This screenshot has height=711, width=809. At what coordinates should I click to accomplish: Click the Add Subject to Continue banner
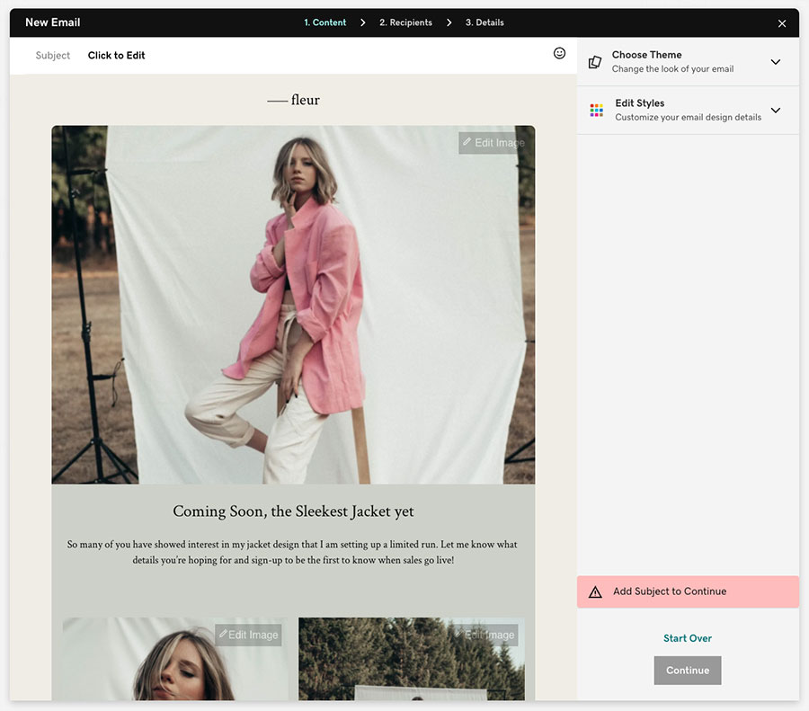688,591
